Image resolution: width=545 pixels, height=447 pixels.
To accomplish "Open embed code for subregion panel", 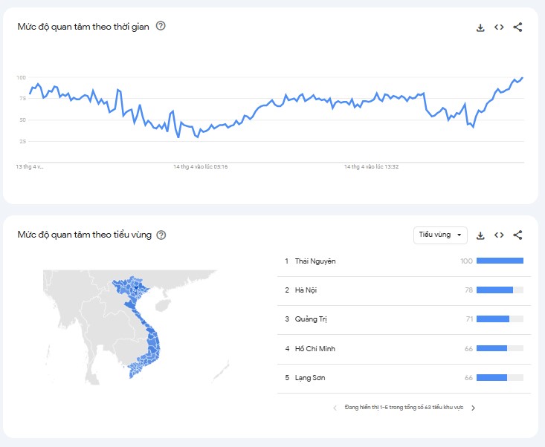I will [x=499, y=235].
